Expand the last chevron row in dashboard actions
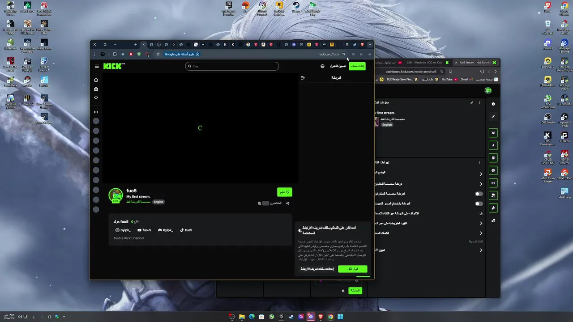Screen dimensions: 573x322 (x=481, y=250)
